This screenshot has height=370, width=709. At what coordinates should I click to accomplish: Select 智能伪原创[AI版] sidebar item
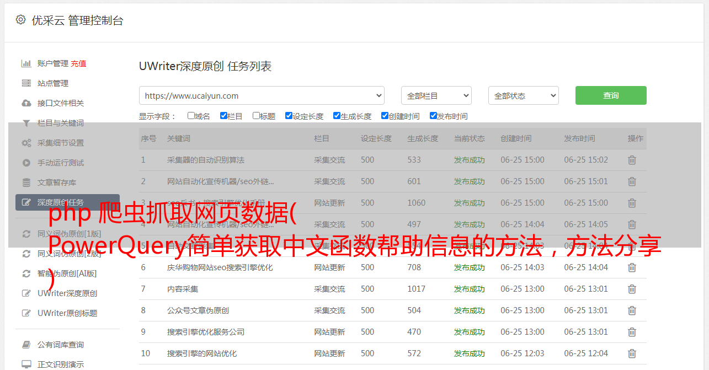[x=67, y=274]
